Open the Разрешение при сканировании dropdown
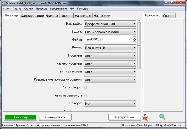This screenshot has height=129, width=187. pyautogui.click(x=110, y=79)
